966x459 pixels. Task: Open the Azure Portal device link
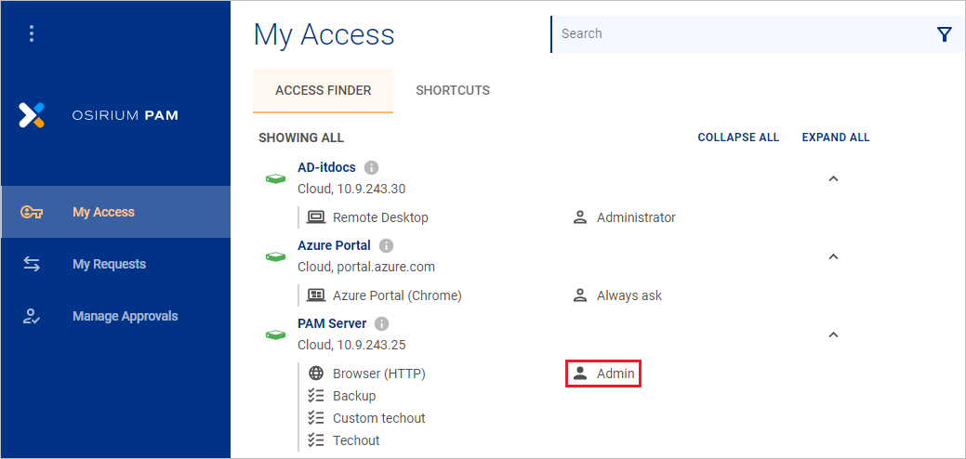[x=334, y=245]
